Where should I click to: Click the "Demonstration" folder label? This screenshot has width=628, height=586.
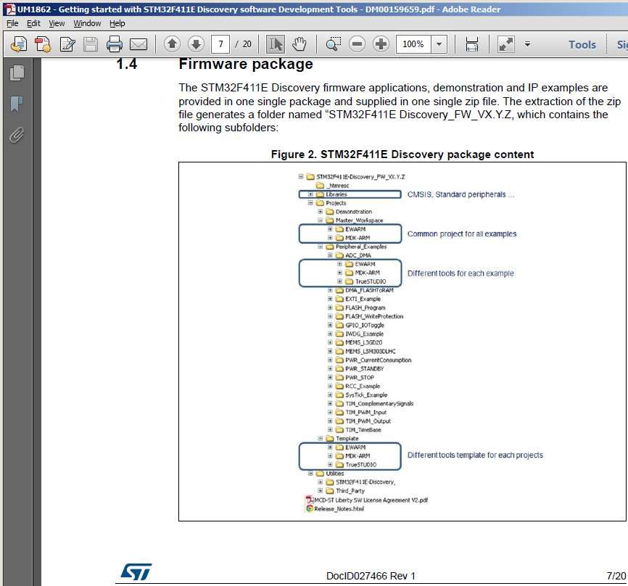coord(354,212)
